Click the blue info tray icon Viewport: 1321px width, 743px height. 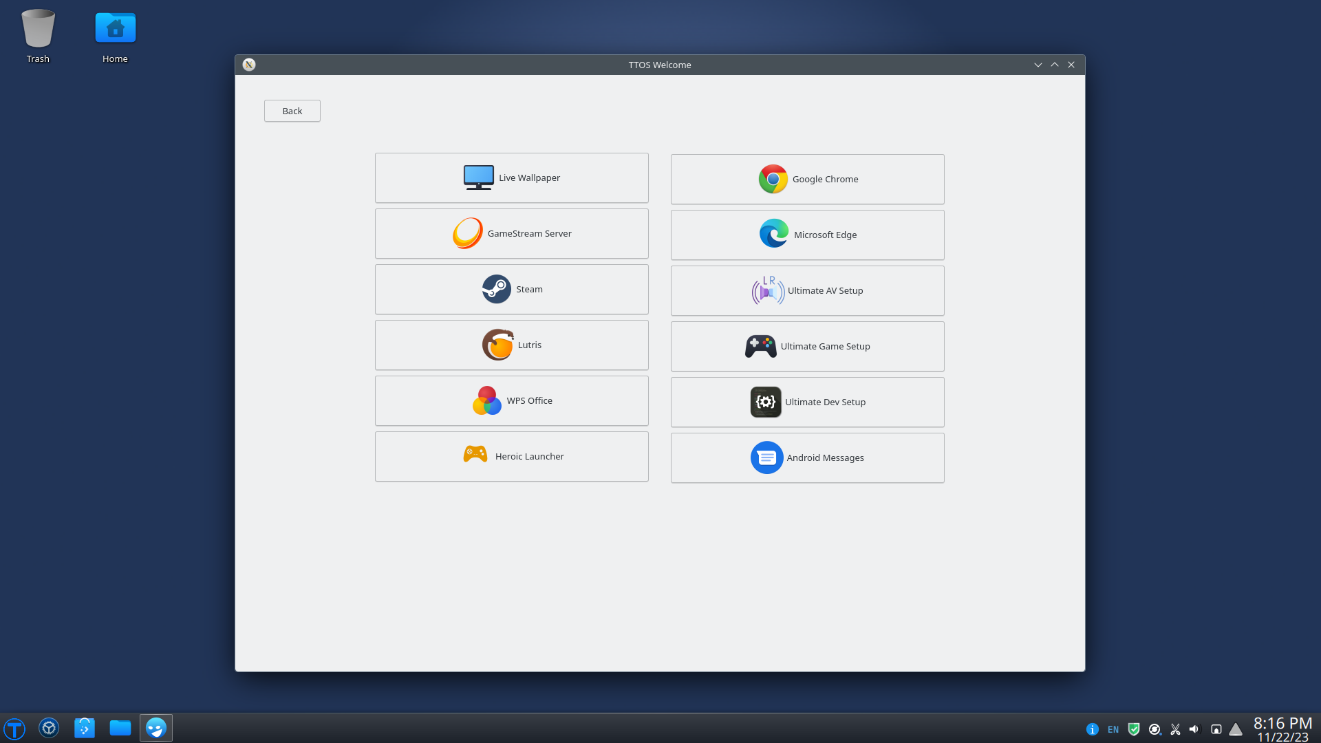[1093, 729]
